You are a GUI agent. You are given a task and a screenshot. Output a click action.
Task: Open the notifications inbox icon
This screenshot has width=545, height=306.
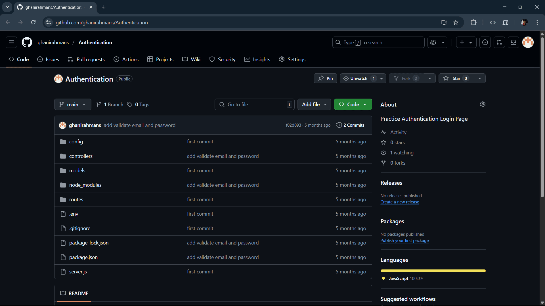513,42
